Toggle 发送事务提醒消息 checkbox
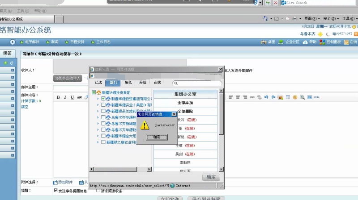 tap(55, 190)
